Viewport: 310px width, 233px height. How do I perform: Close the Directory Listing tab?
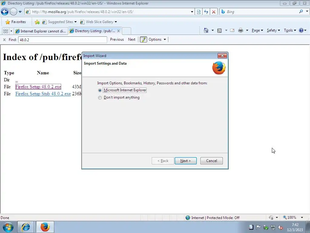[118, 31]
